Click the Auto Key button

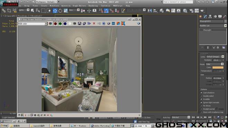[167, 117]
